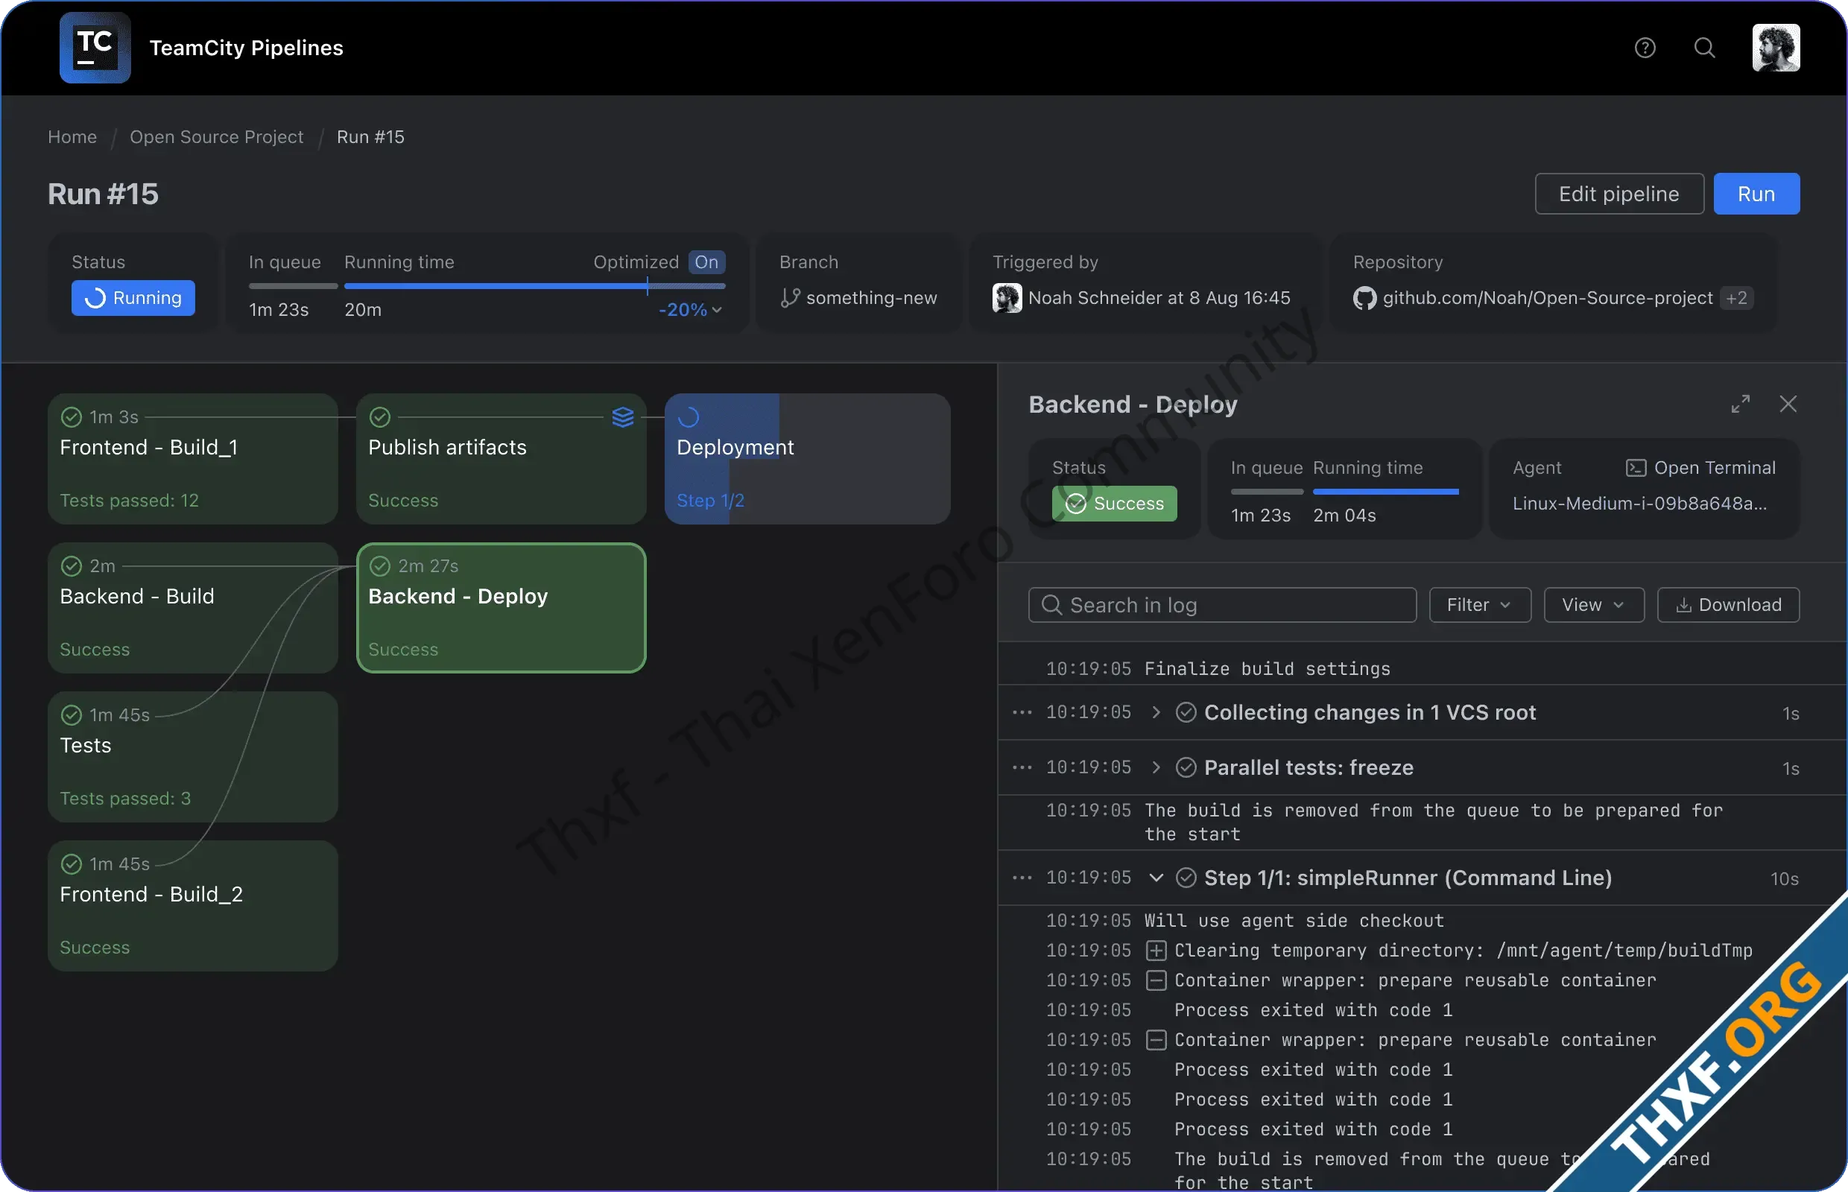Navigate to Home breadcrumb

pyautogui.click(x=72, y=137)
